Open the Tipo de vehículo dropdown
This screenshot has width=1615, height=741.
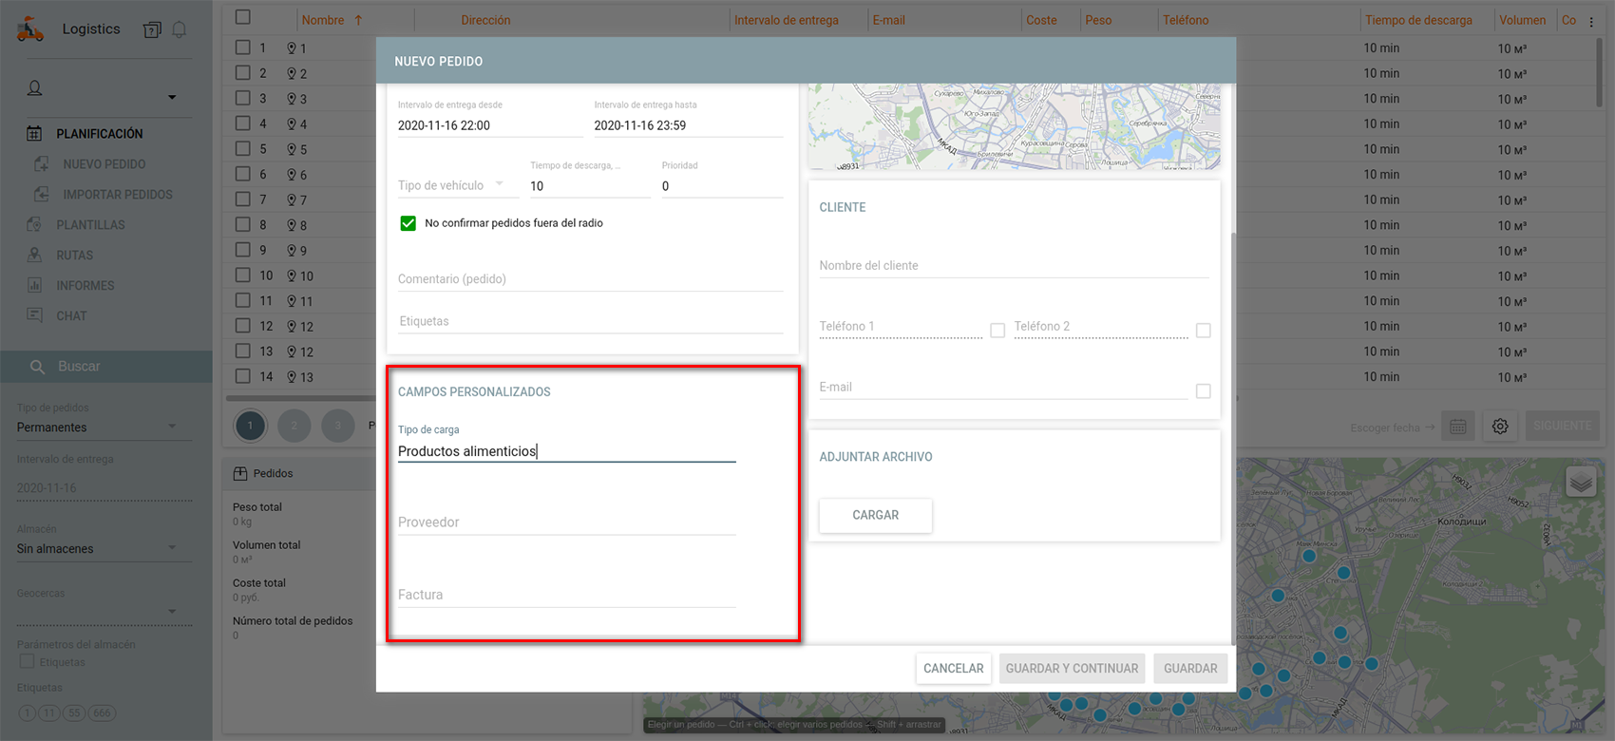coord(452,185)
